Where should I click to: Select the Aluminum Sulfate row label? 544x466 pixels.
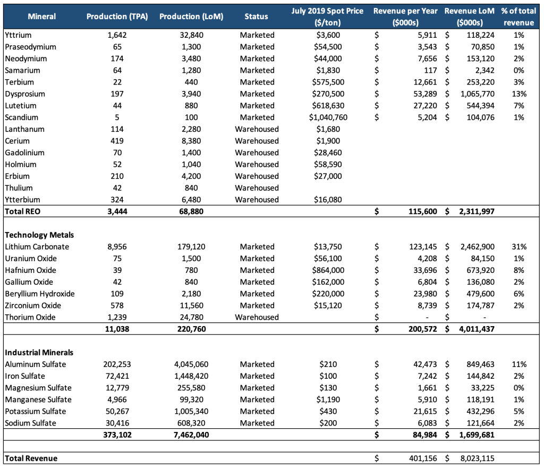pos(35,364)
